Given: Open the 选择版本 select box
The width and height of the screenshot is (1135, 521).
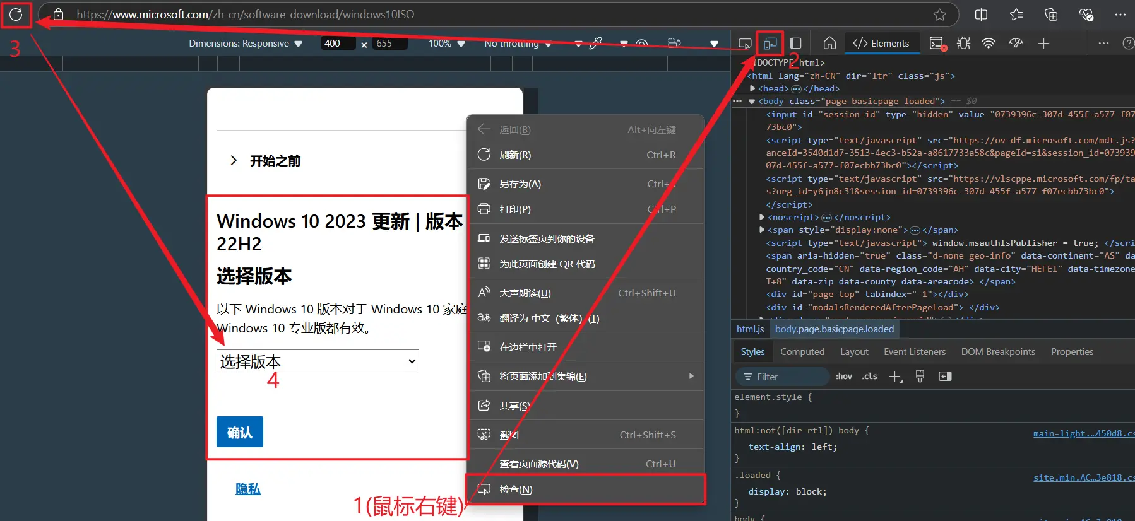Looking at the screenshot, I should [318, 361].
